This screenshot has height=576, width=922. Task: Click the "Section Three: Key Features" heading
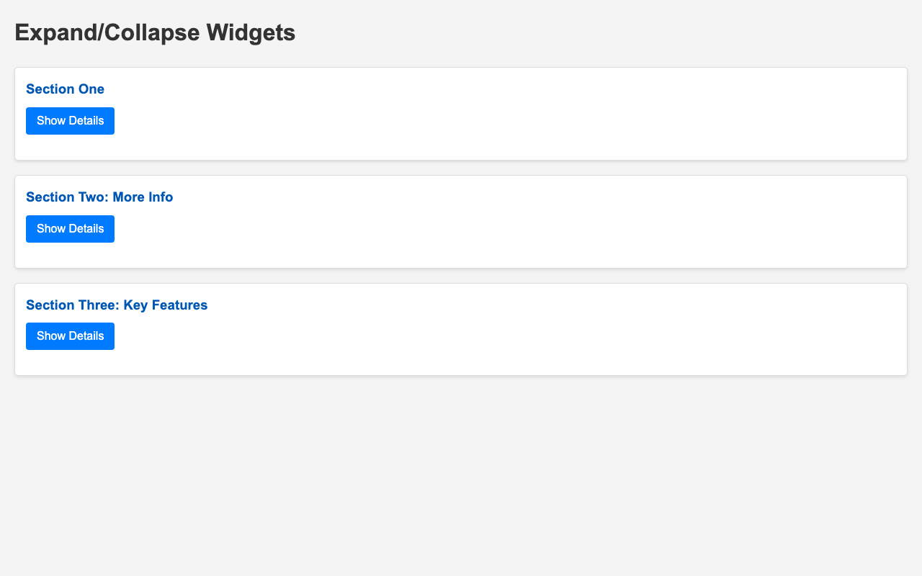coord(117,305)
